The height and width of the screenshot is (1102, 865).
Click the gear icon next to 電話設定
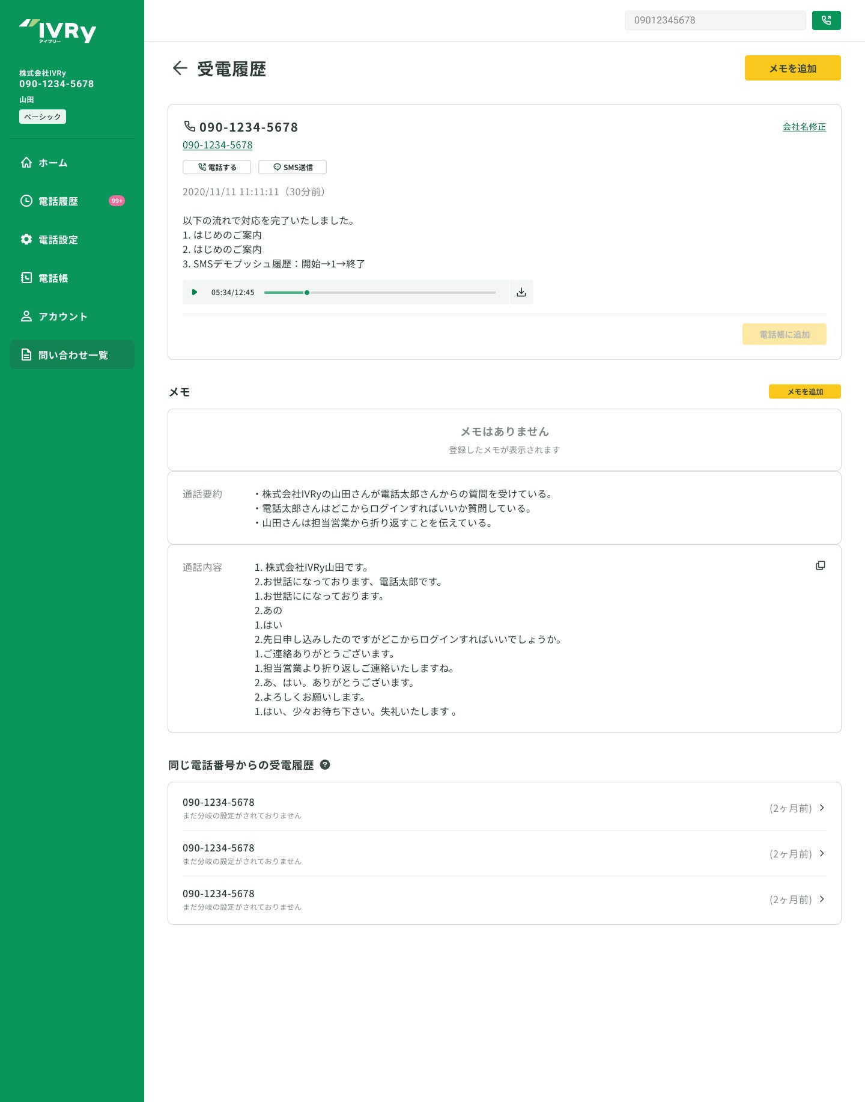click(x=26, y=239)
